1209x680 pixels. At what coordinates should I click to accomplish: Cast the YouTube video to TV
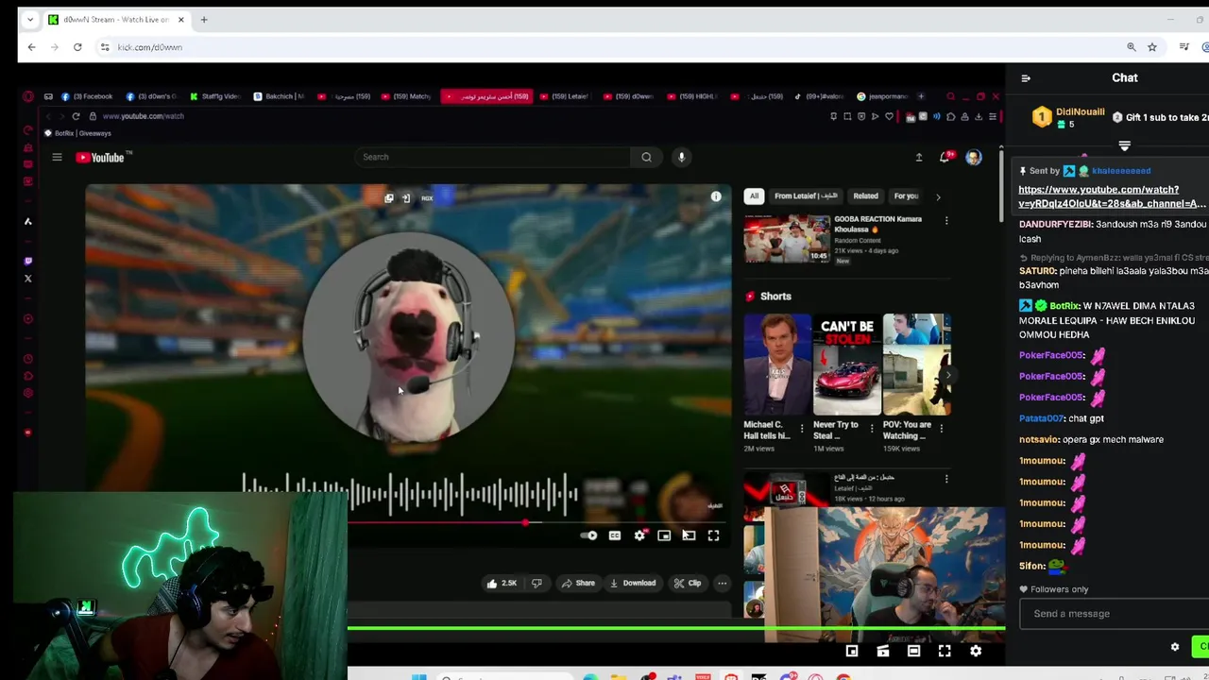point(689,535)
